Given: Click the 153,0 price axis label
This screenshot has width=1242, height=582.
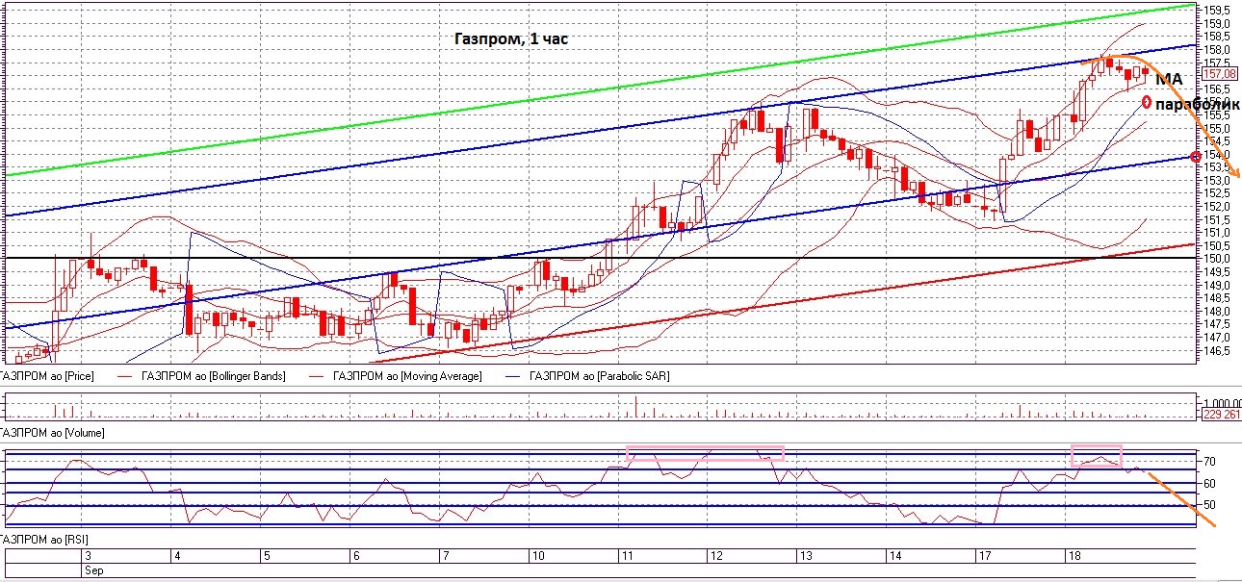Looking at the screenshot, I should (1216, 181).
